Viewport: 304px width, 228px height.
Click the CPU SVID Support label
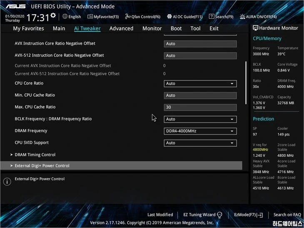click(x=32, y=143)
